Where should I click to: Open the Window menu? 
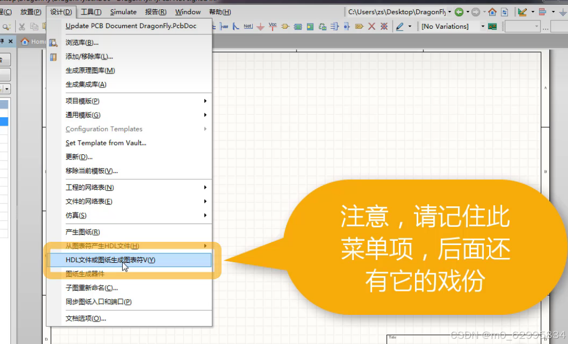[x=188, y=12]
